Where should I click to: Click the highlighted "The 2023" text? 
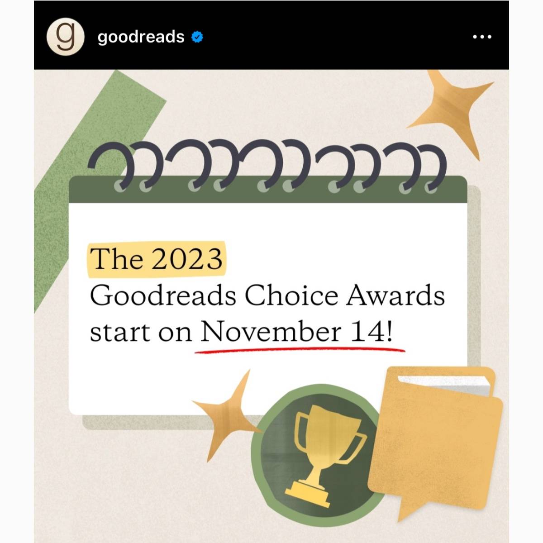pyautogui.click(x=157, y=259)
